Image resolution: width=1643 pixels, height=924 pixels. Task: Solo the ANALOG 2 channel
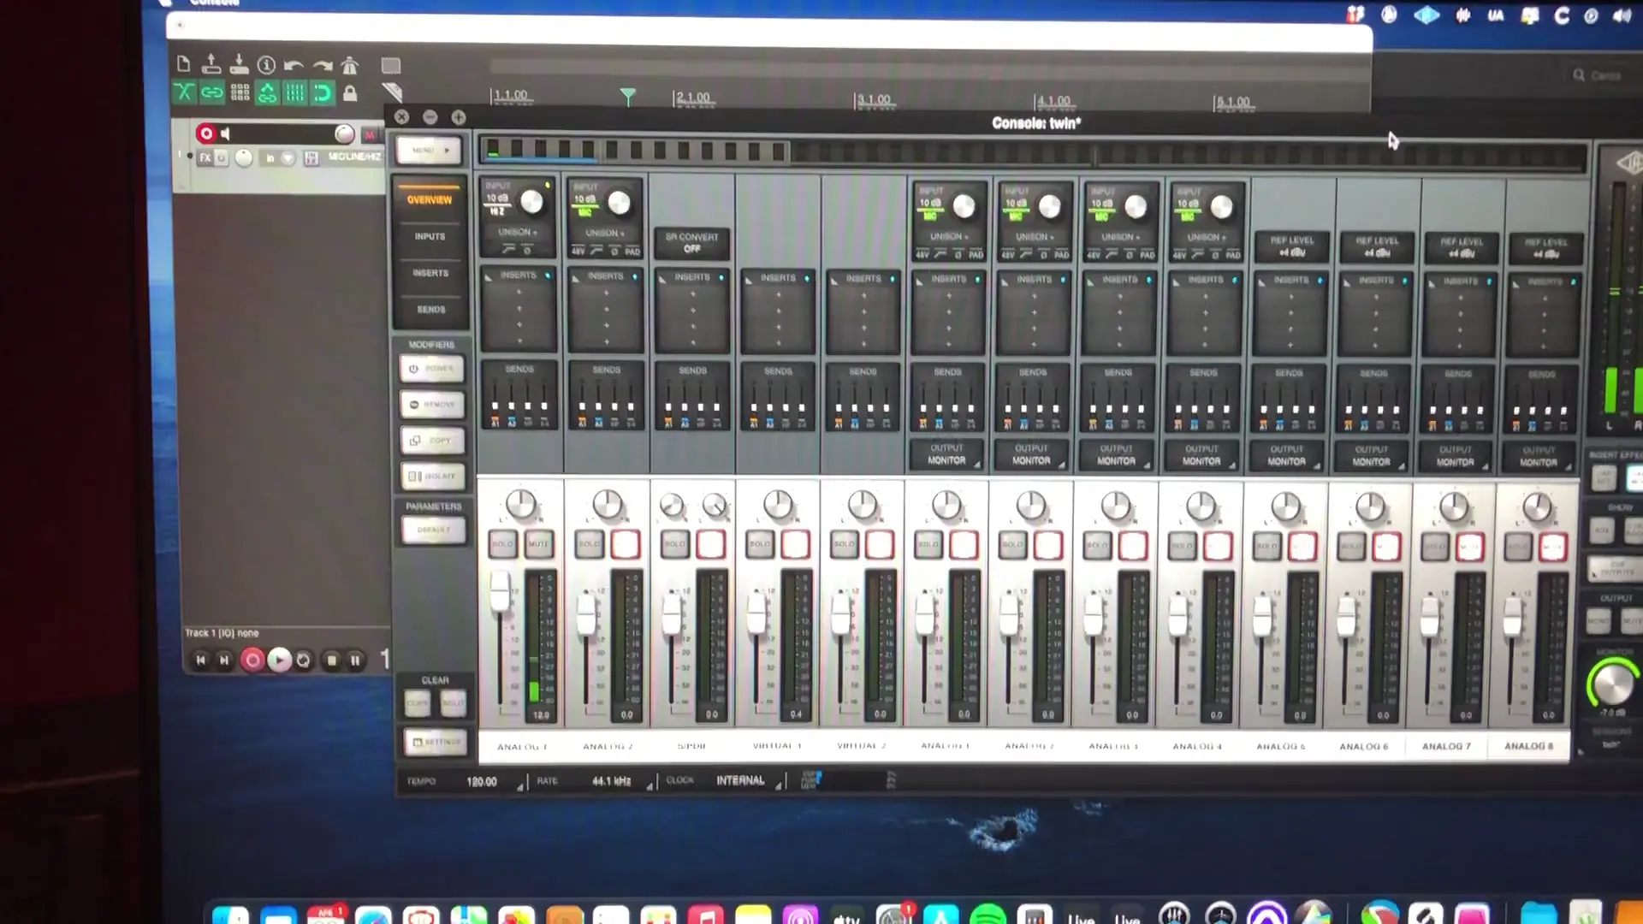589,544
